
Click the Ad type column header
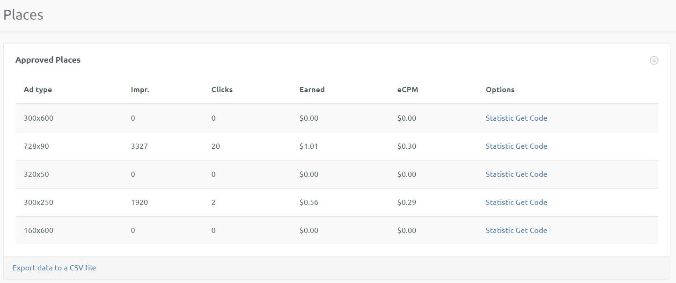[38, 90]
